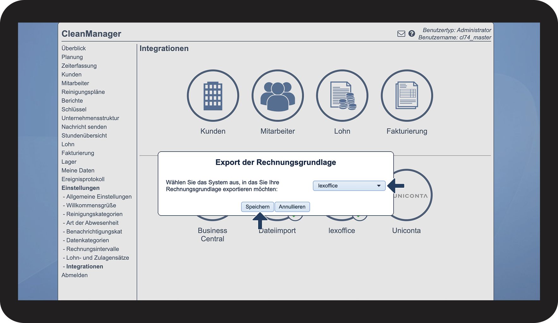Open Meine Daten in the sidebar
Image resolution: width=558 pixels, height=323 pixels.
coord(78,170)
